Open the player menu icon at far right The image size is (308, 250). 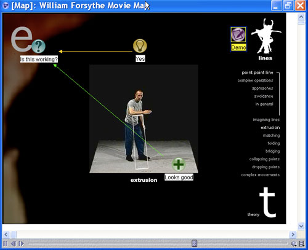301,244
